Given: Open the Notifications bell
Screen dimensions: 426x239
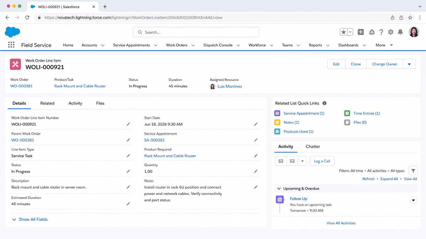Looking at the screenshot, I should pos(400,32).
